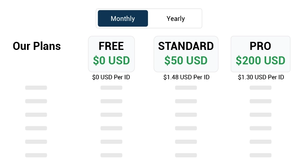The height and width of the screenshot is (167, 298).
Task: Click last placeholder bar in PRO column
Action: point(260,155)
